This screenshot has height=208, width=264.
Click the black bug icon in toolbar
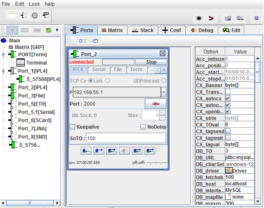point(199,18)
